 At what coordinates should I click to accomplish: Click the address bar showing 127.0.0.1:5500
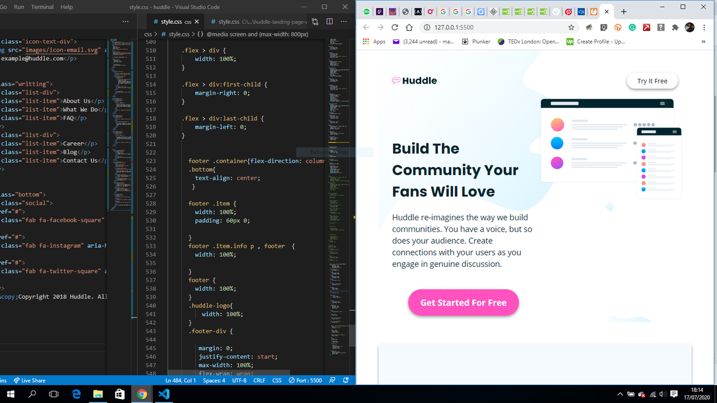coord(500,27)
